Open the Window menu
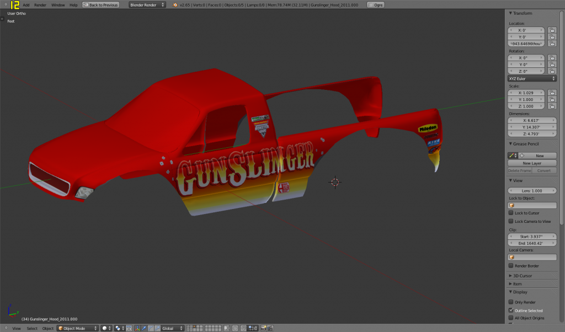This screenshot has height=332, width=565. point(57,5)
